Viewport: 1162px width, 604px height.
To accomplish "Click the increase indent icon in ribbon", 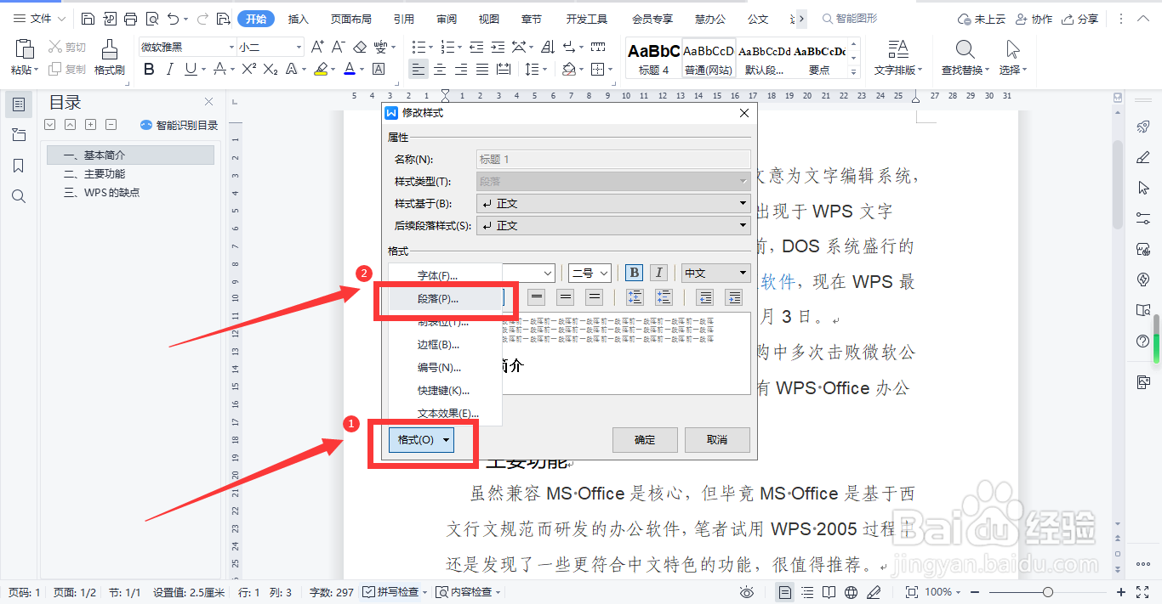I will (498, 47).
